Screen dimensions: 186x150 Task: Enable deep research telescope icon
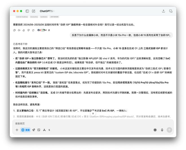34,130
